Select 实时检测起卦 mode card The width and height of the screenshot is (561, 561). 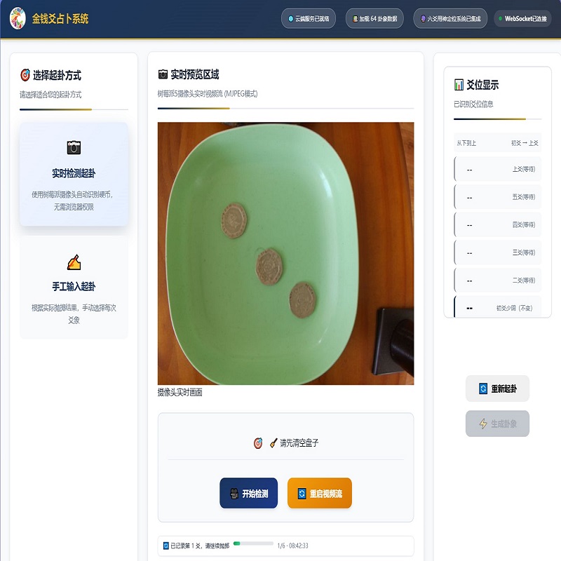[x=74, y=174]
